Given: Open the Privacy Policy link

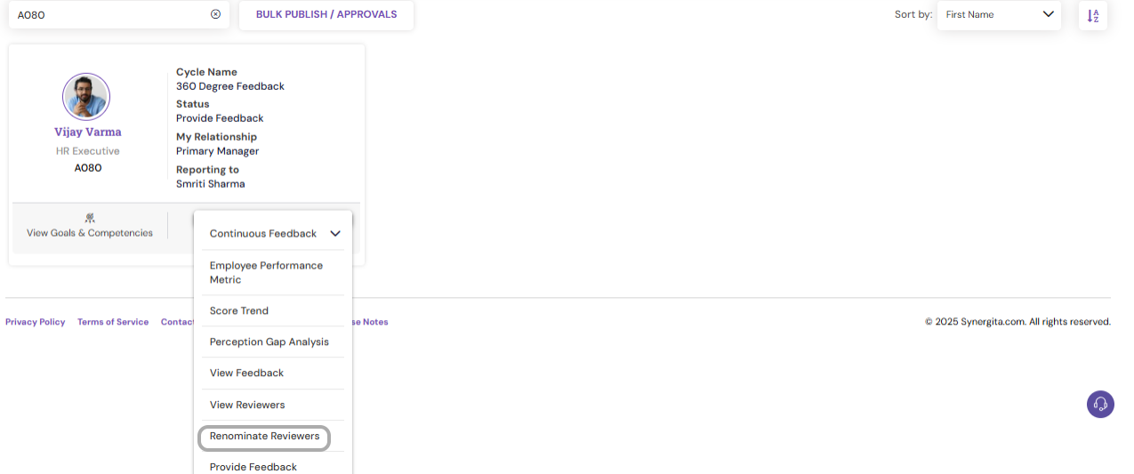Looking at the screenshot, I should (36, 322).
